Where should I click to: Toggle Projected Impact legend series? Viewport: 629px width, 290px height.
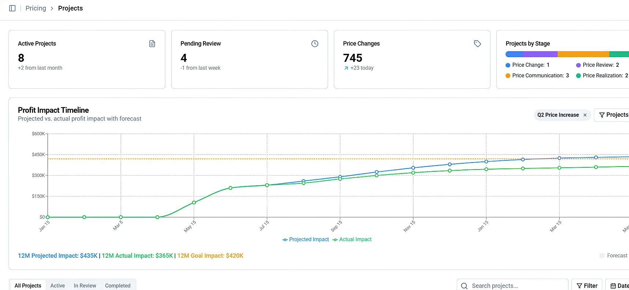pyautogui.click(x=306, y=239)
